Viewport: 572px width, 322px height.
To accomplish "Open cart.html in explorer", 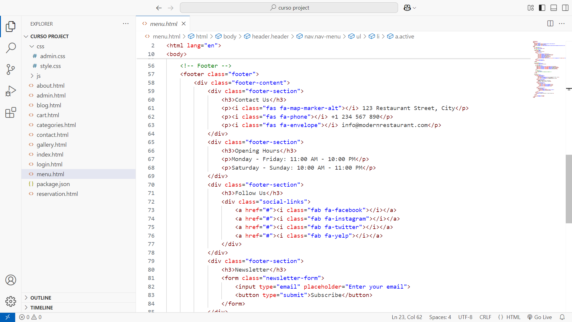I will pyautogui.click(x=79, y=115).
